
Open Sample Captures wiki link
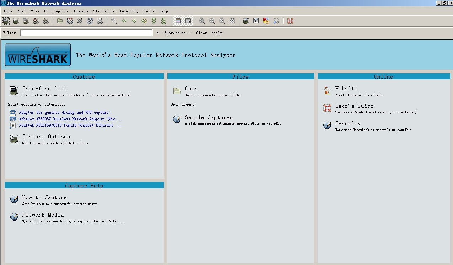(209, 117)
